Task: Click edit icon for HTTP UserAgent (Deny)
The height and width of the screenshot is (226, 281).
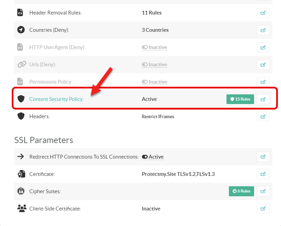Action: [263, 47]
